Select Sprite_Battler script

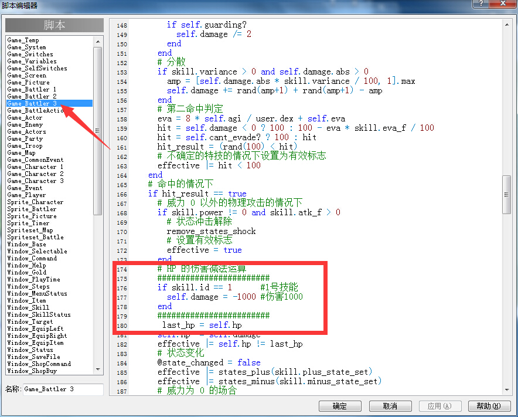tap(32, 209)
